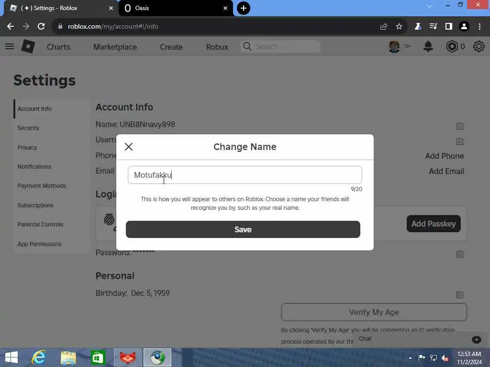Click the Add Passkey button
Viewport: 490px width, 367px height.
(x=434, y=224)
